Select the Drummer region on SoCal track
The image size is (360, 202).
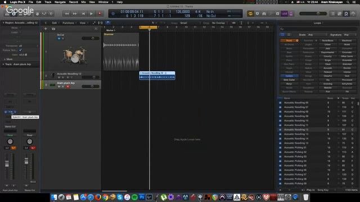pos(121,51)
